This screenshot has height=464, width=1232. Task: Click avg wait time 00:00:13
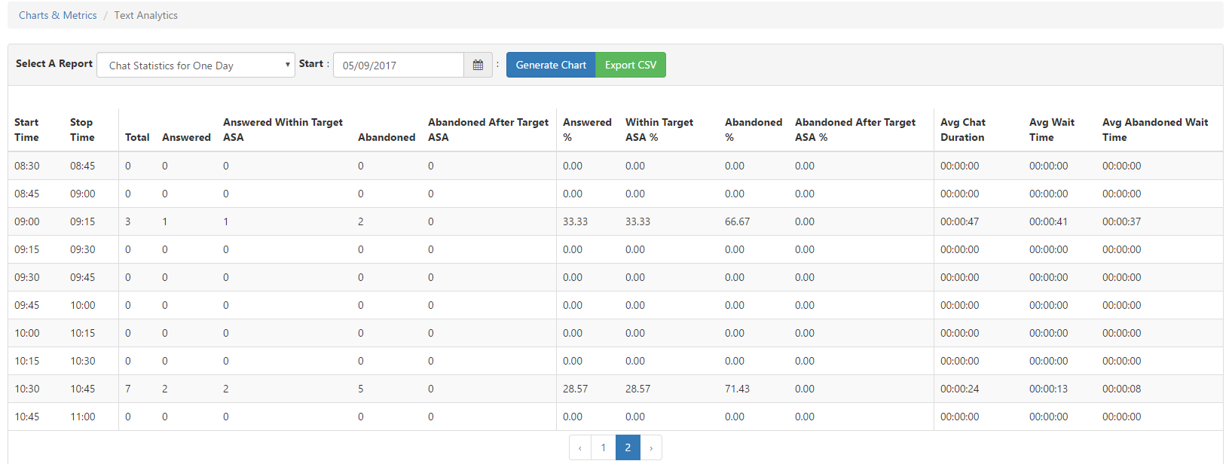point(1049,389)
